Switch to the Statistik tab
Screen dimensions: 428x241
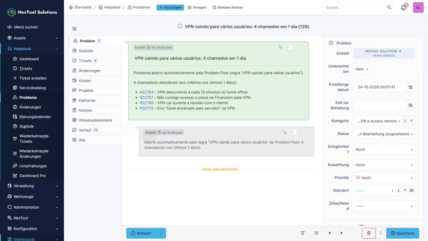click(95, 51)
